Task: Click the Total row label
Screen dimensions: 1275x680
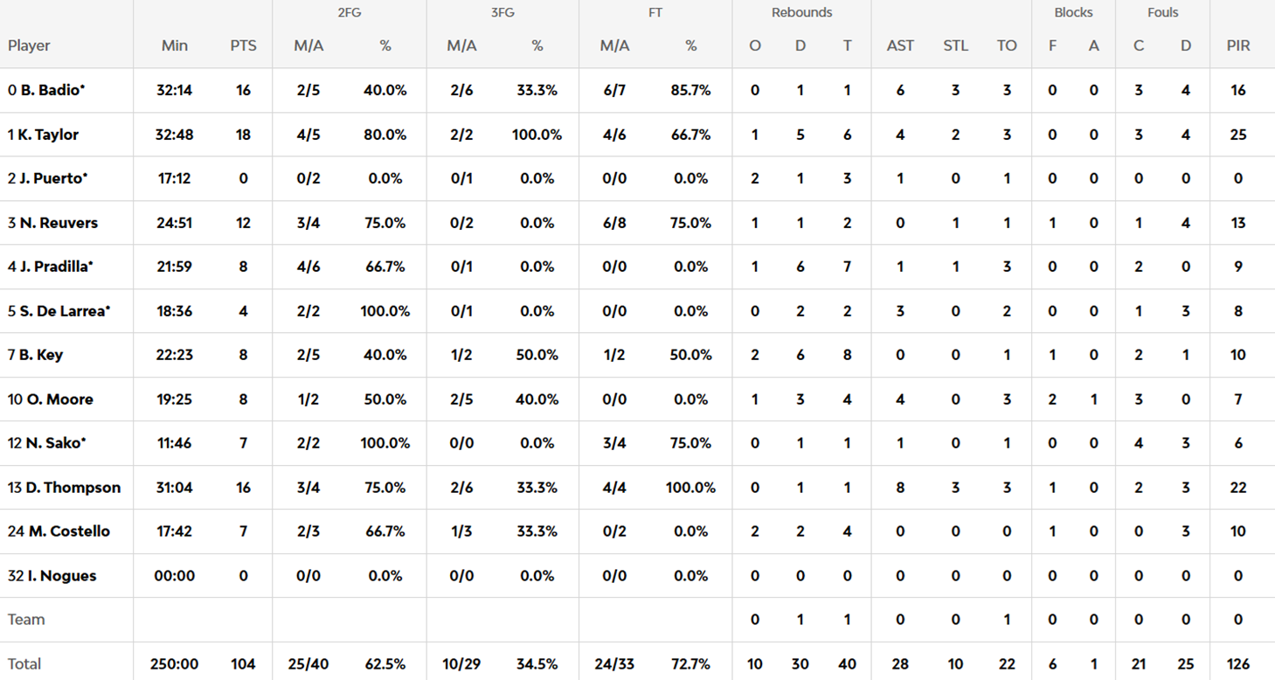Action: click(x=24, y=664)
